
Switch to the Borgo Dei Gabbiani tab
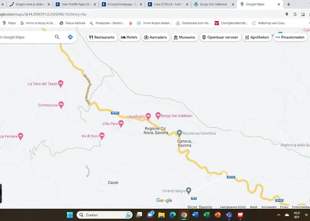pos(213,4)
